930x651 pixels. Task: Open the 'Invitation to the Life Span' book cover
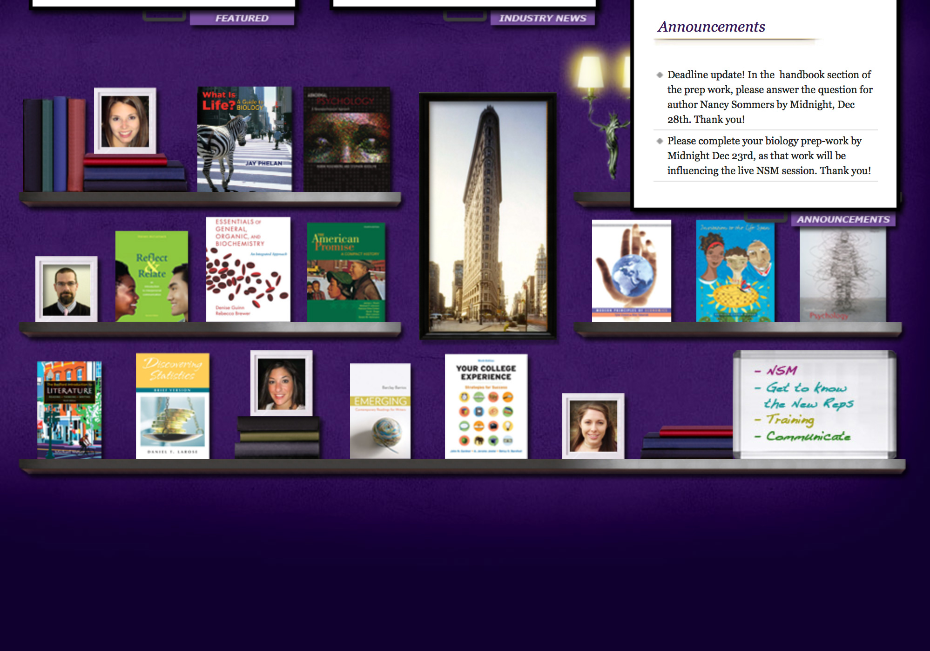coord(735,270)
